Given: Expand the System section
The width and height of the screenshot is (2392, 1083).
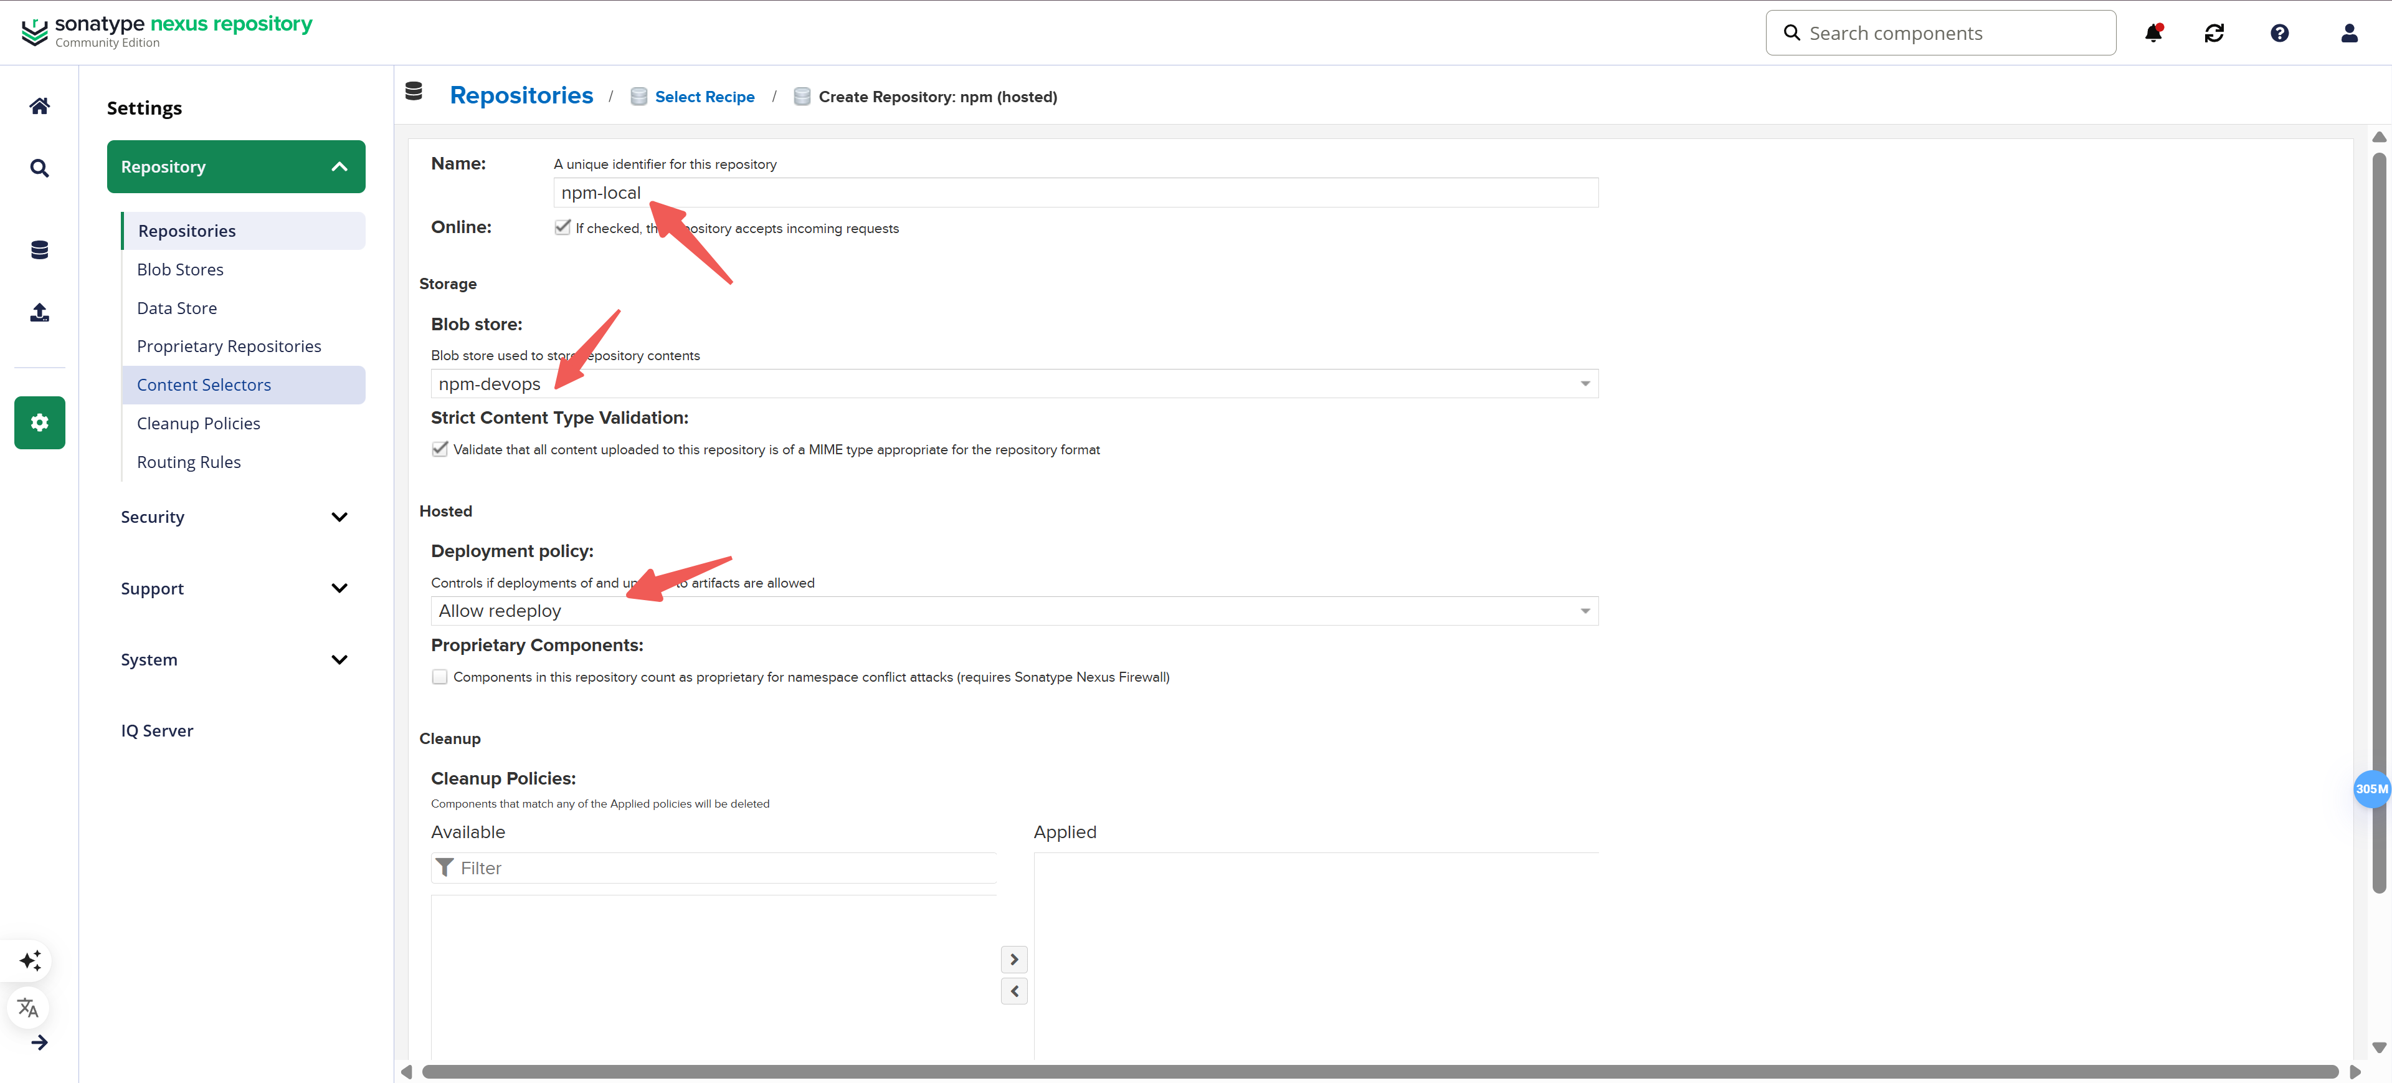Looking at the screenshot, I should (236, 659).
